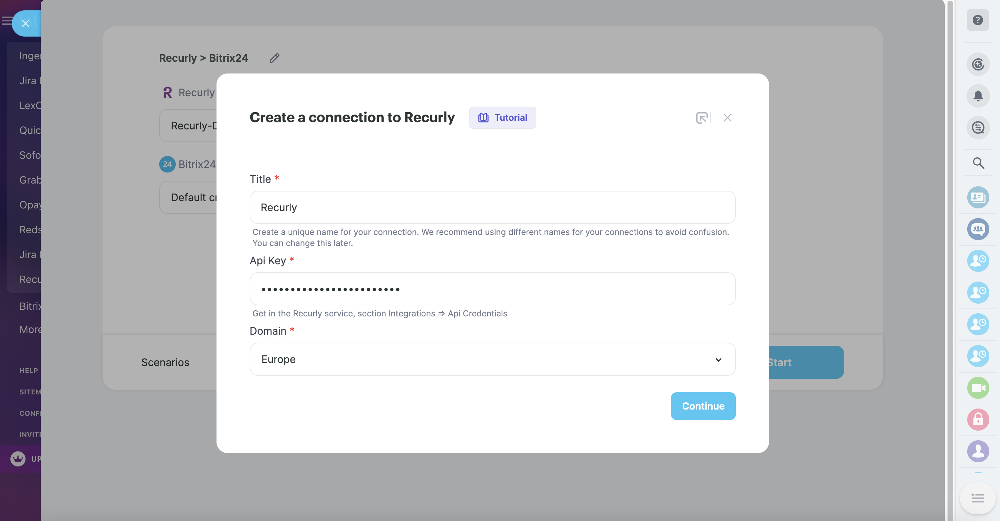Open the help question mark icon
Screen dimensions: 1000x521
[x=978, y=20]
